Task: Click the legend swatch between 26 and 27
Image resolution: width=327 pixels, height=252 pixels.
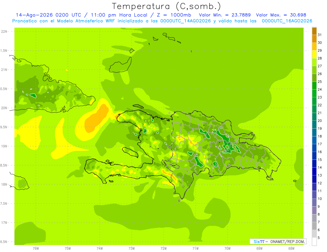Action: [314, 70]
